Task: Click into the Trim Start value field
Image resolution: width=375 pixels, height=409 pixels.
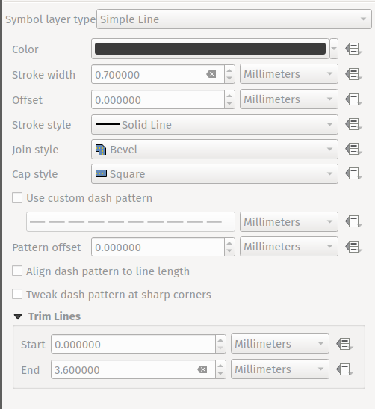Action: [133, 344]
